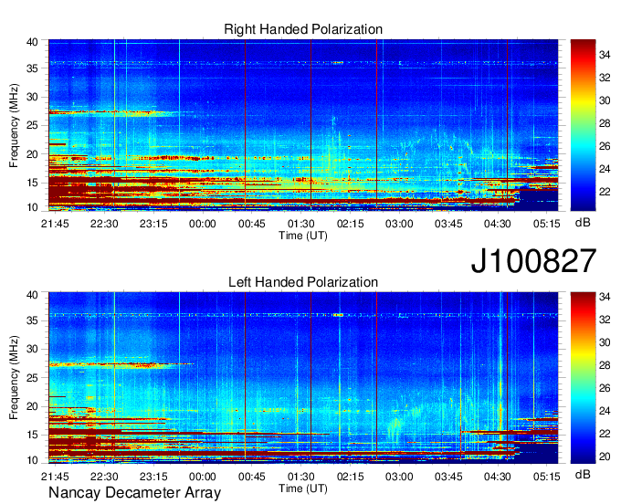Click the 02:15 tick under Right Handed plot
This screenshot has height=504, width=621.
350,224
